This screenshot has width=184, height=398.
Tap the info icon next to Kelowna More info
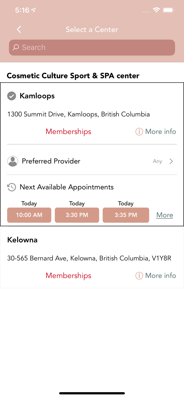tap(139, 276)
